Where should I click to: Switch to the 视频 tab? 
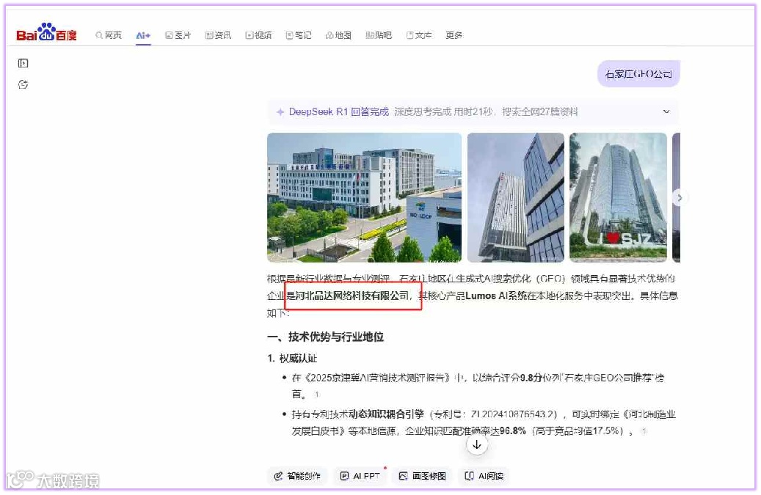point(259,35)
